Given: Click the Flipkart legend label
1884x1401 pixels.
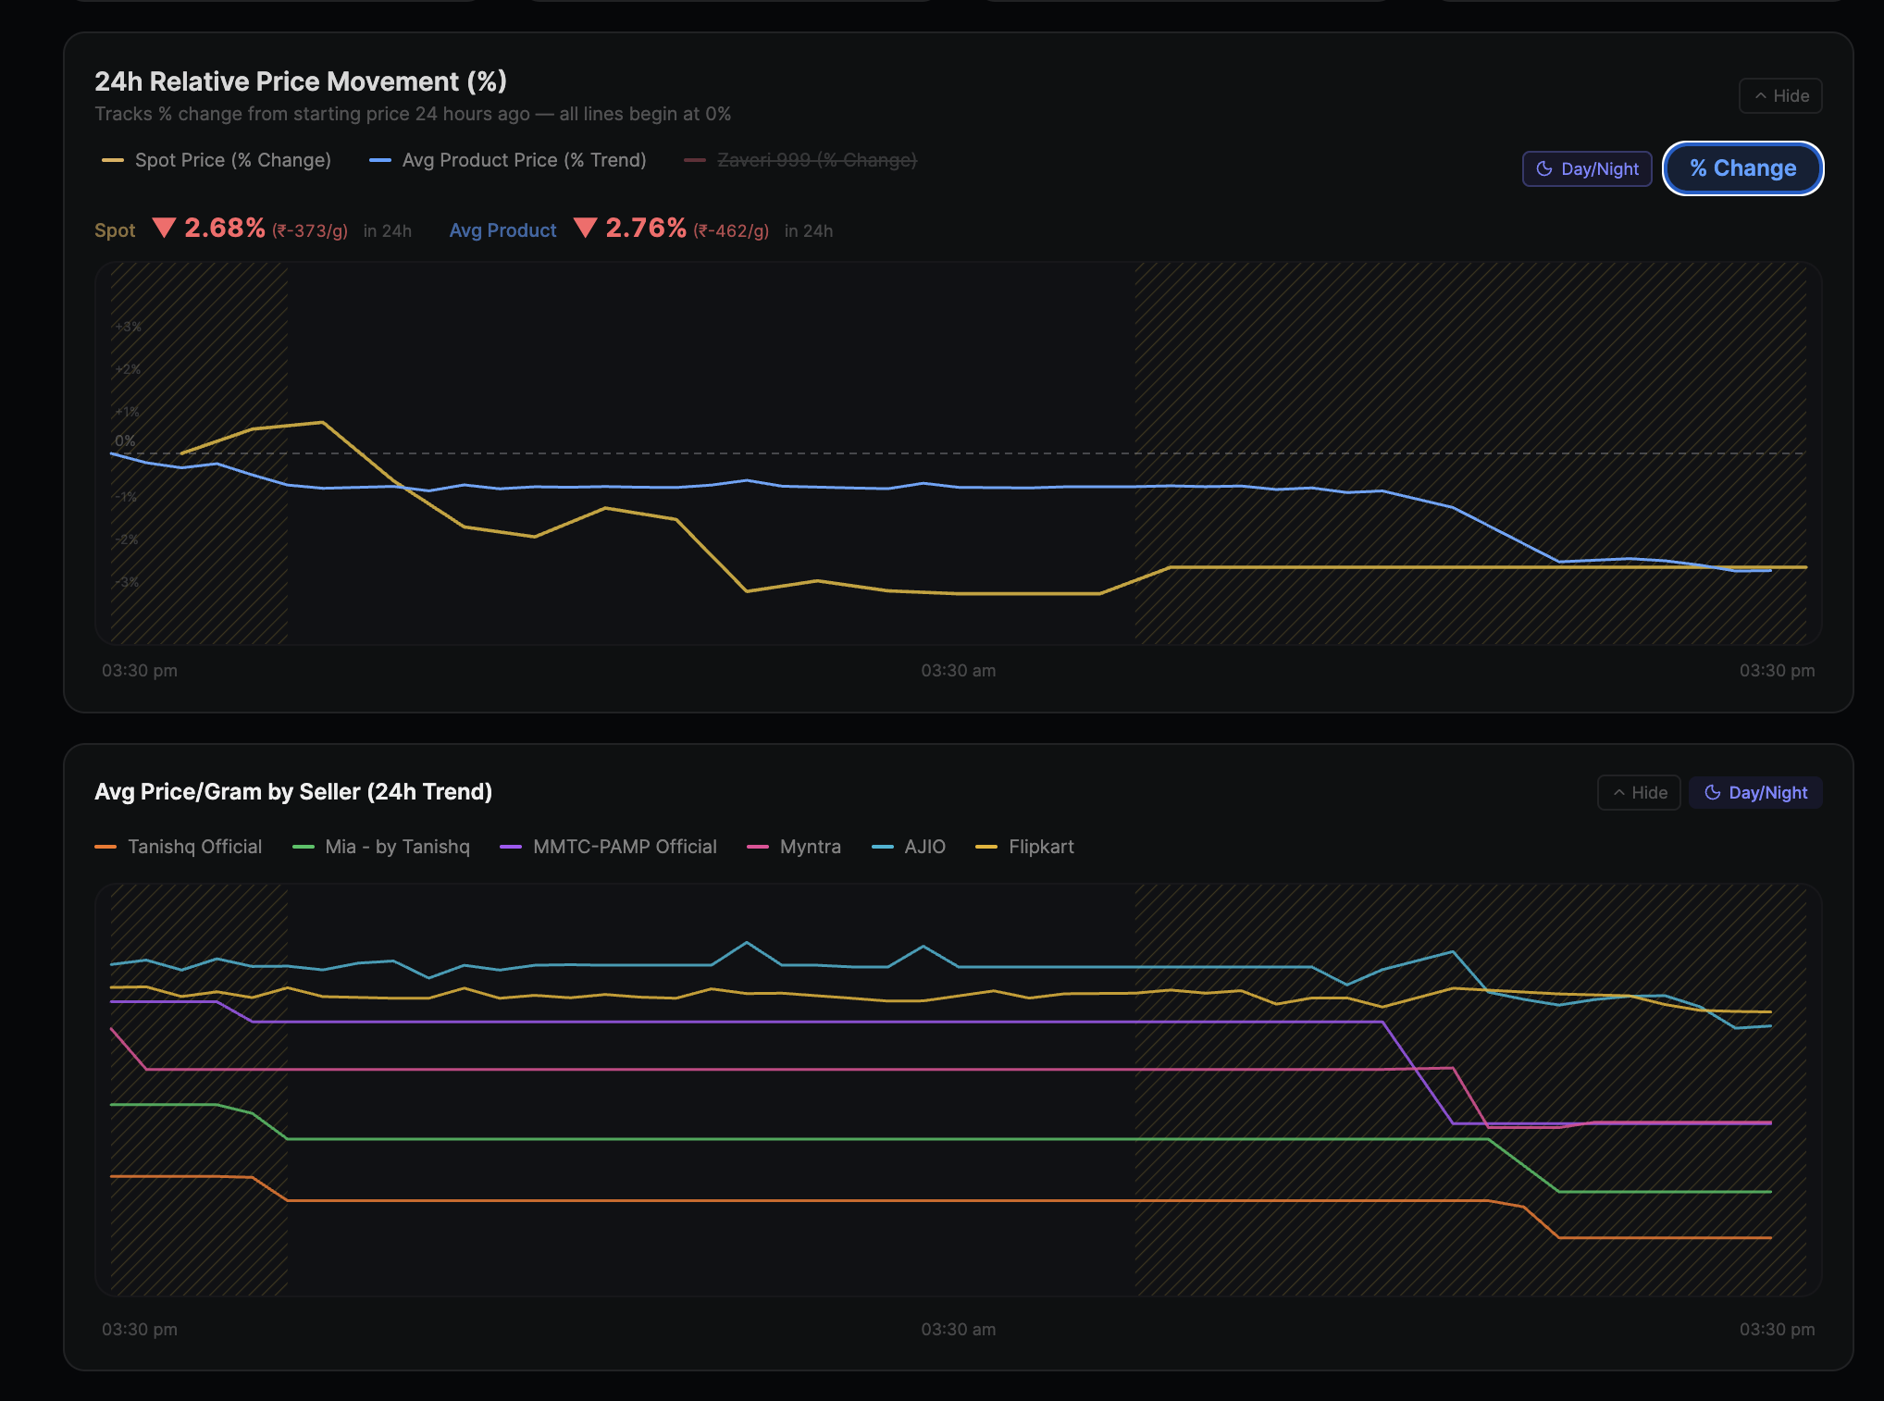Looking at the screenshot, I should click(1041, 847).
